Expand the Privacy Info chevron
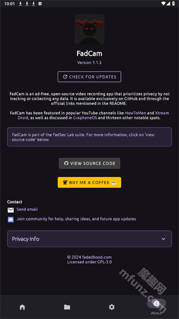179x319 pixels. tap(163, 239)
